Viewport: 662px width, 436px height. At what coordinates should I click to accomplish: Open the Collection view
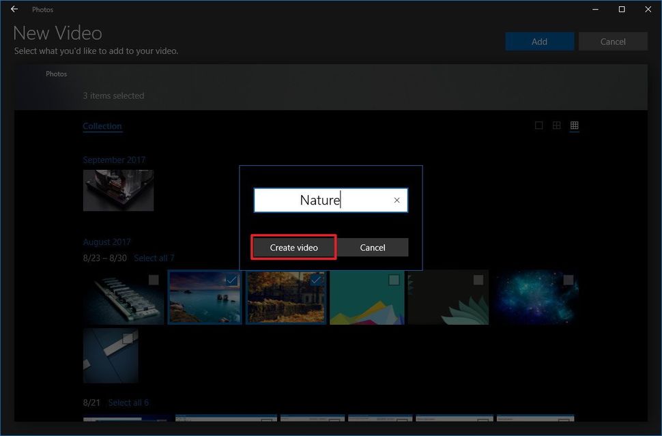[x=102, y=126]
